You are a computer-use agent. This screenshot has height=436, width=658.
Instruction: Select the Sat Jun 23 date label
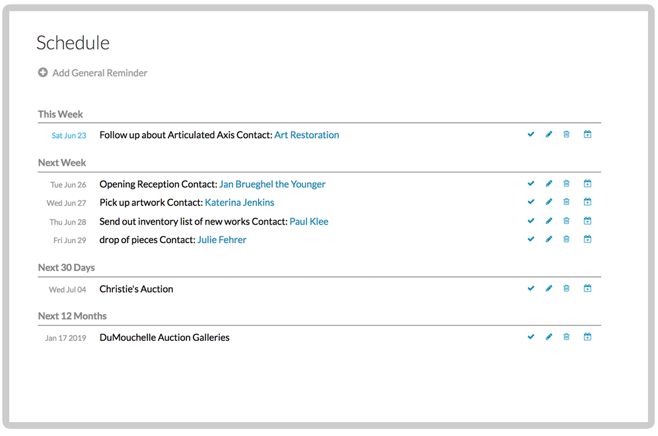[69, 135]
